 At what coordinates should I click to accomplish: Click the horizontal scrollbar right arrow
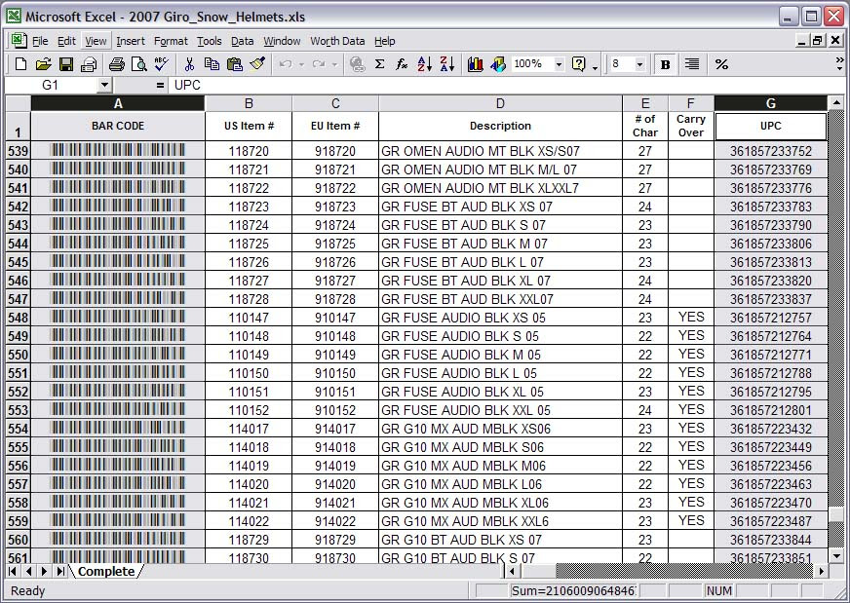coord(822,571)
